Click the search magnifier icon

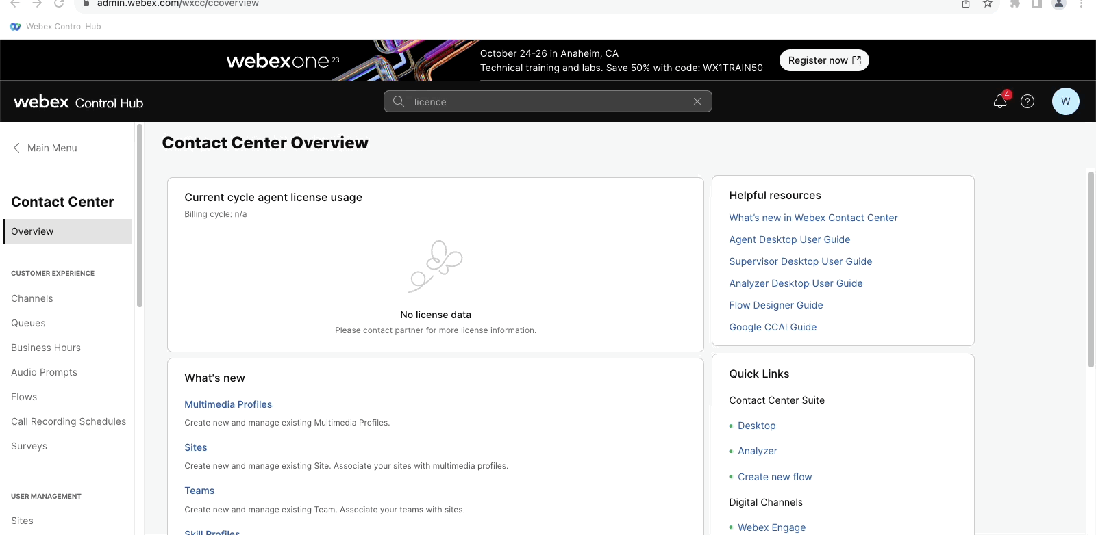399,101
